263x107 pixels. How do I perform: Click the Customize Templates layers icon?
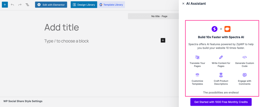198,75
